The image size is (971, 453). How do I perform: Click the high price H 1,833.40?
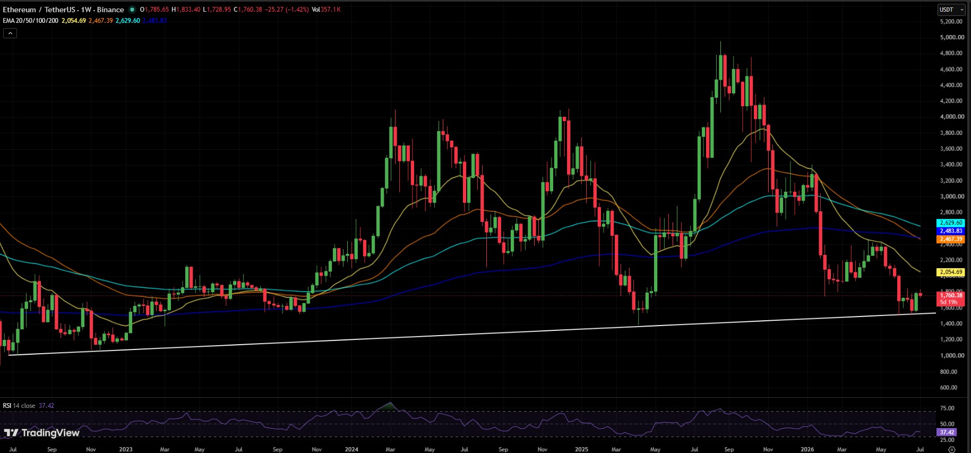(x=186, y=10)
